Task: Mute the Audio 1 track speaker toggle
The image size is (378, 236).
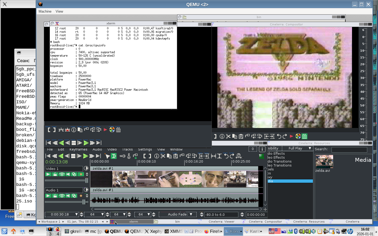Action: [68, 196]
